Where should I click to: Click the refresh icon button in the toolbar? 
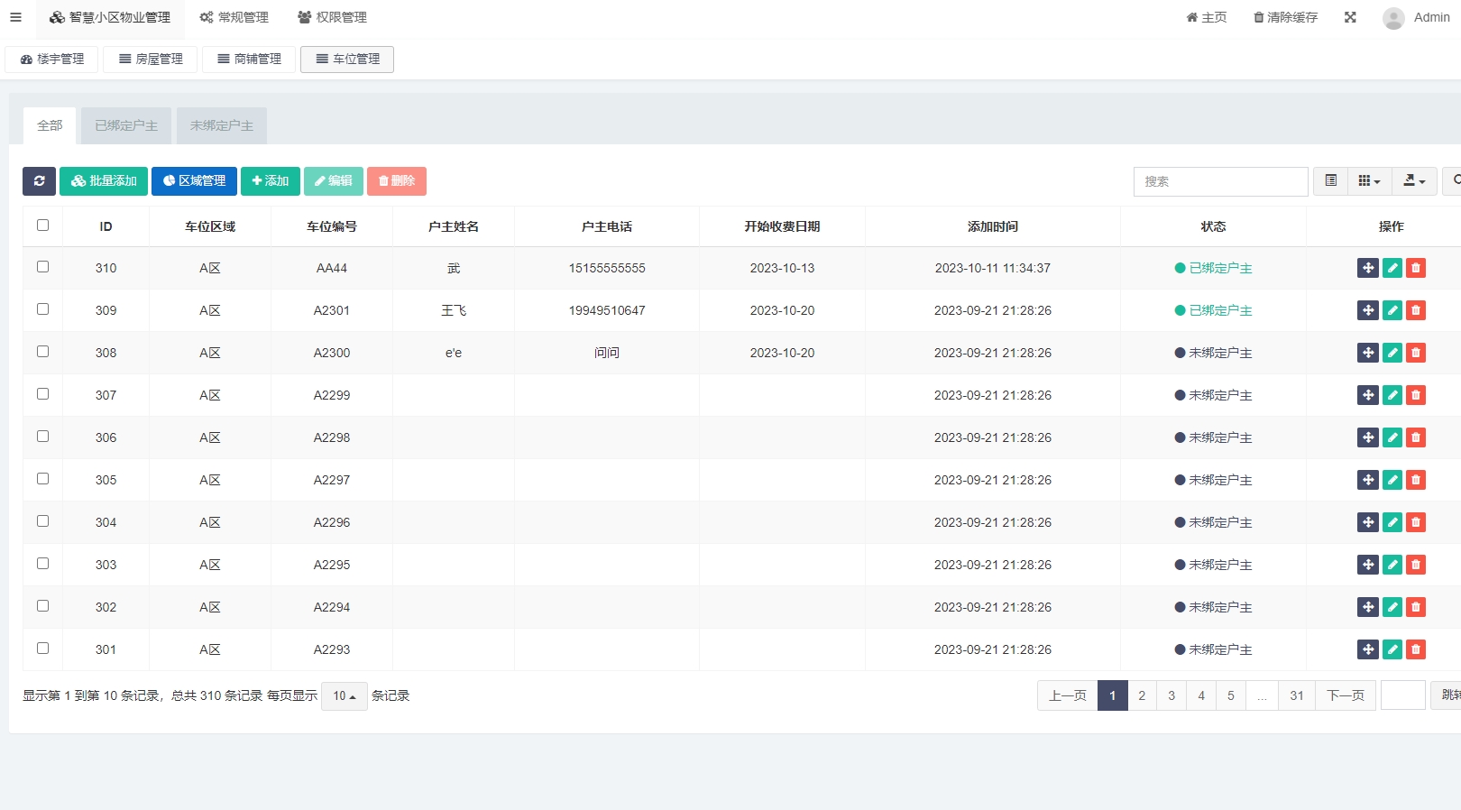(x=39, y=181)
